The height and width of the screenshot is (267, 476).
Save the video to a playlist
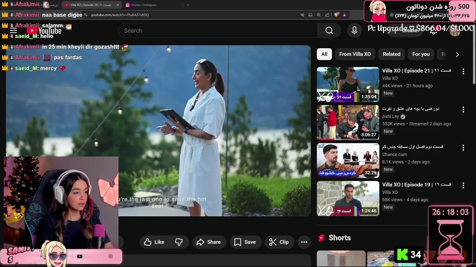click(x=245, y=242)
